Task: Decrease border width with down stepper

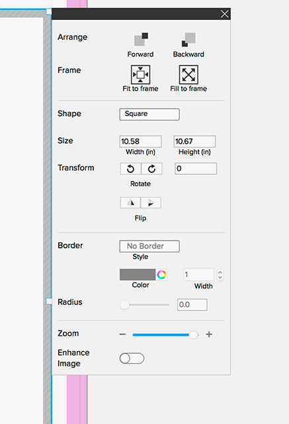Action: coord(220,278)
